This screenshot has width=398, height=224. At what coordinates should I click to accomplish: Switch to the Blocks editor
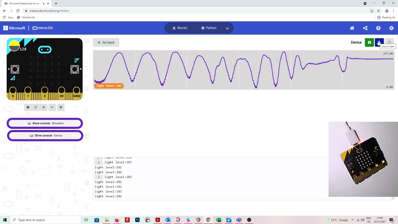point(180,28)
